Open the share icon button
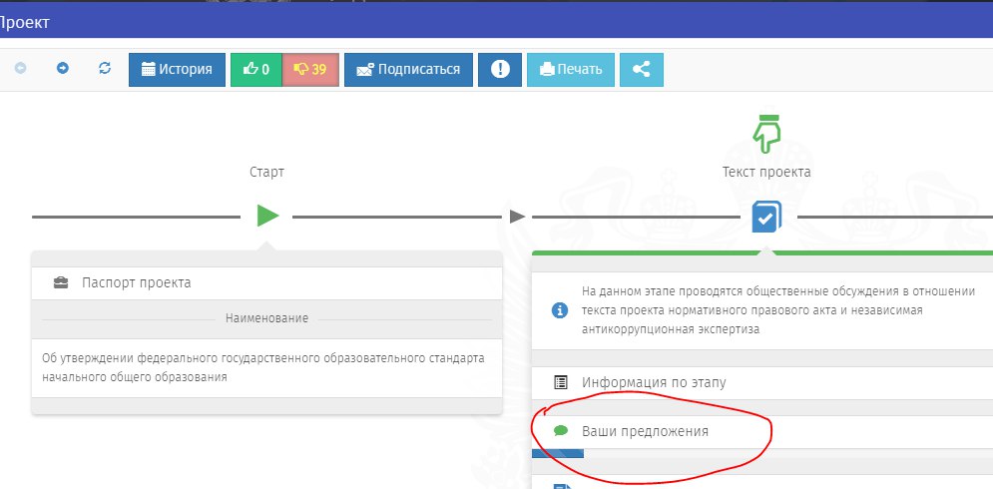Screen dimensions: 993x489 [642, 70]
